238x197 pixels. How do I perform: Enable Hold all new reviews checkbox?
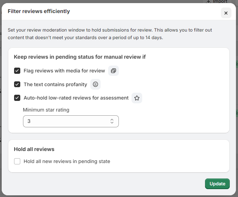coord(17,161)
